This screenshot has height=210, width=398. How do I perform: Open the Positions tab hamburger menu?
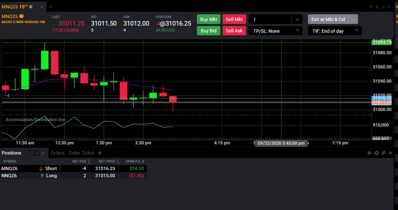coord(37,153)
